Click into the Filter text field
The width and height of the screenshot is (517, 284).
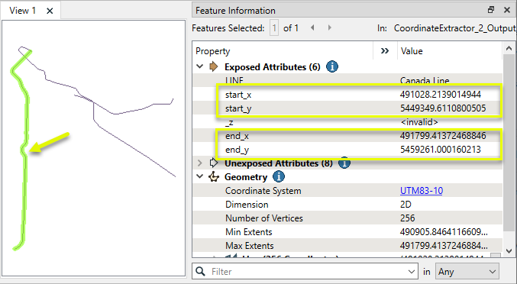coord(308,272)
